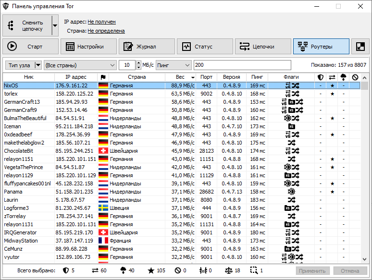Sort by the Вес column header
The height and width of the screenshot is (280, 372).
point(180,77)
